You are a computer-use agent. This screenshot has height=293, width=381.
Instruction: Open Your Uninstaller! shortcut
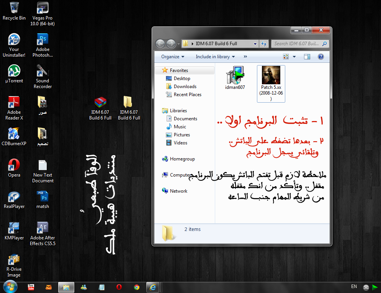tap(14, 45)
